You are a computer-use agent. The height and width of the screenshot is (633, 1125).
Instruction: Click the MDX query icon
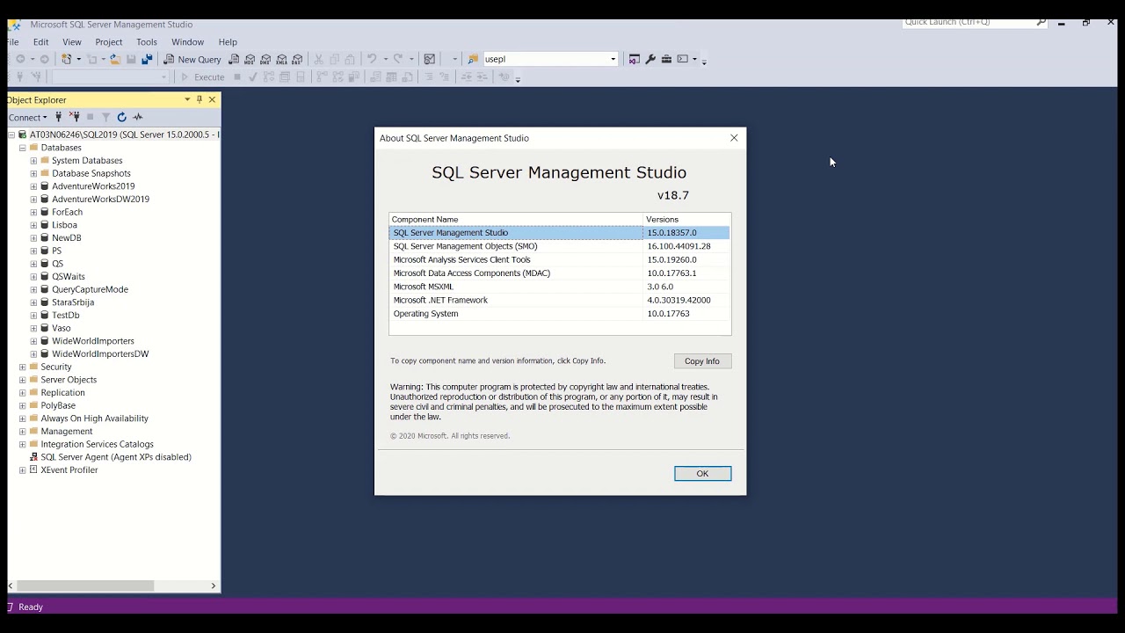250,59
